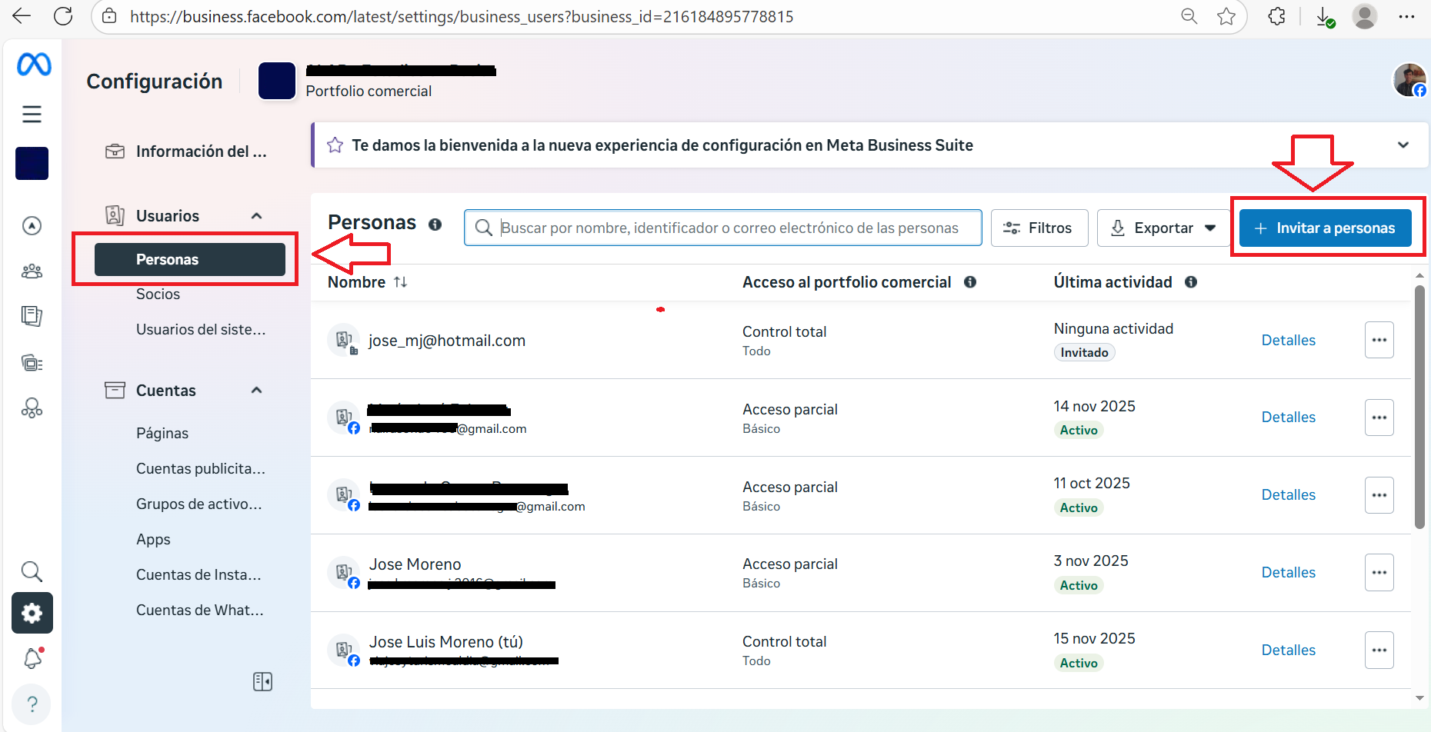
Task: Click the search magnifier in left sidebar
Action: (32, 571)
